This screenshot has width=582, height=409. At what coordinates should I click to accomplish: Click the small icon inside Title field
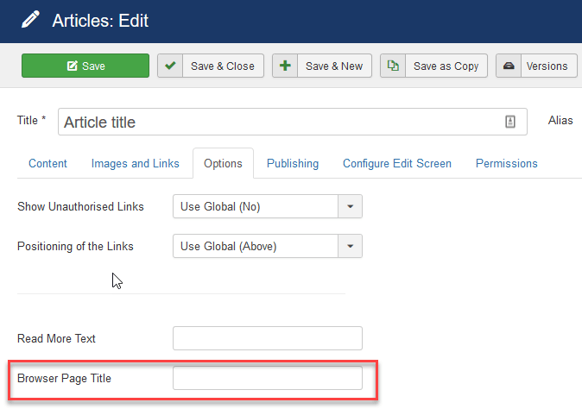(510, 122)
